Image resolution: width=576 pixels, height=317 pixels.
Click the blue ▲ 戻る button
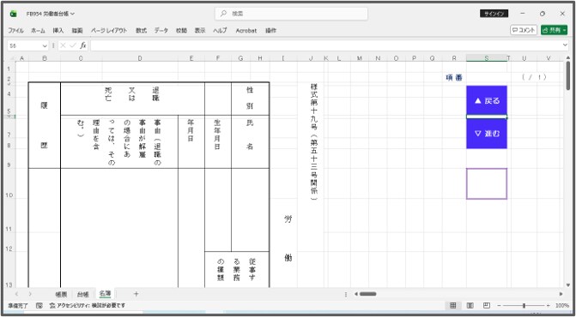487,100
